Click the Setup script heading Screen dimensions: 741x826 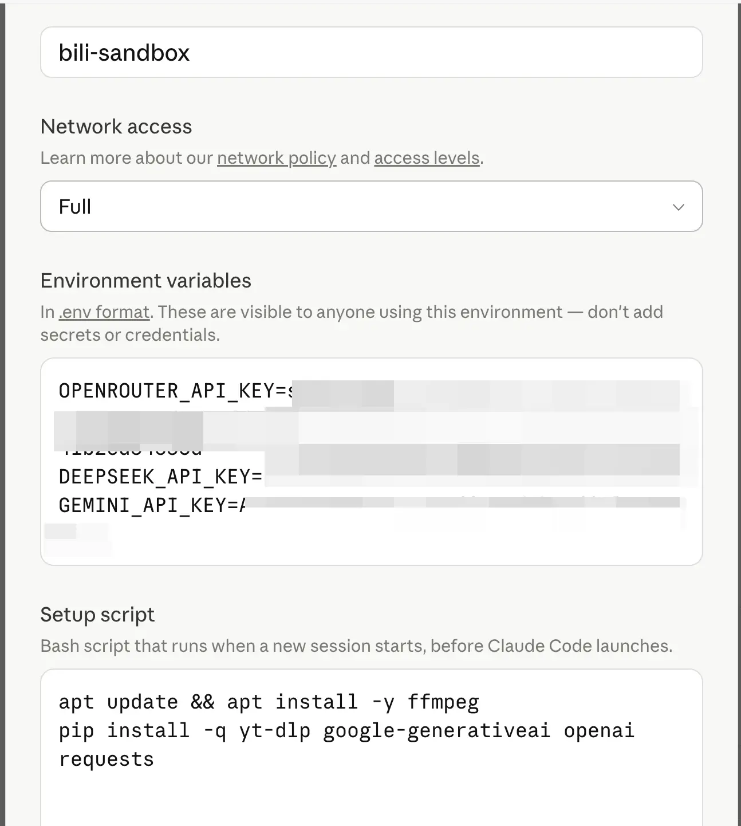coord(97,615)
